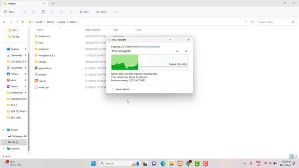
Task: Open the address bar history dropdown
Action: (245, 22)
